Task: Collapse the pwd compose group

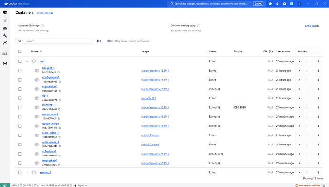Action: [x=27, y=61]
